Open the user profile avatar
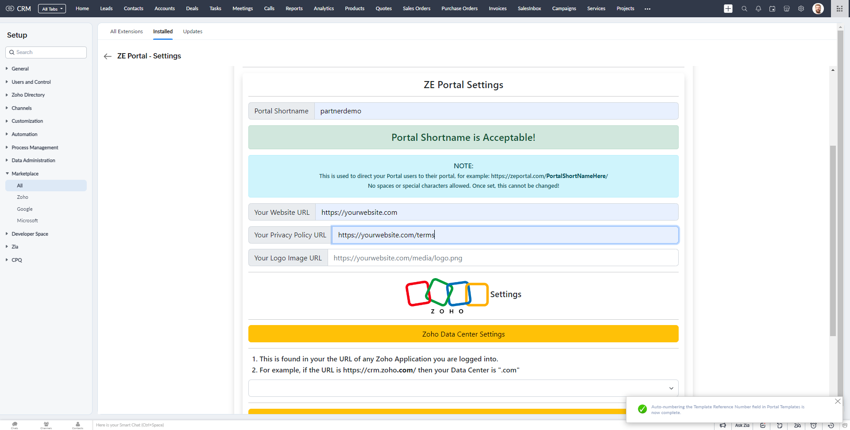 coord(818,8)
